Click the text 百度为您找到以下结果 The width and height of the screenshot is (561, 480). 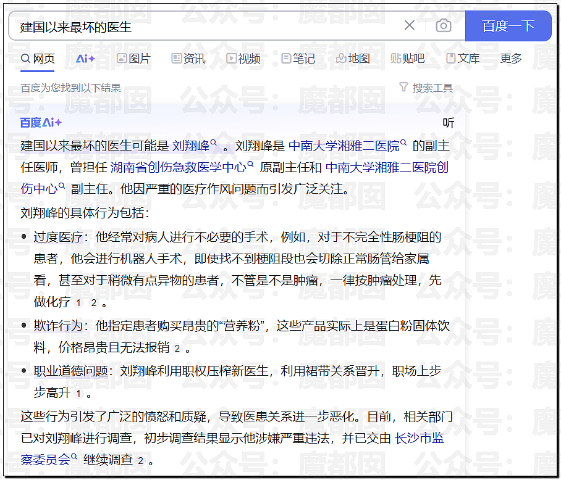pyautogui.click(x=70, y=88)
